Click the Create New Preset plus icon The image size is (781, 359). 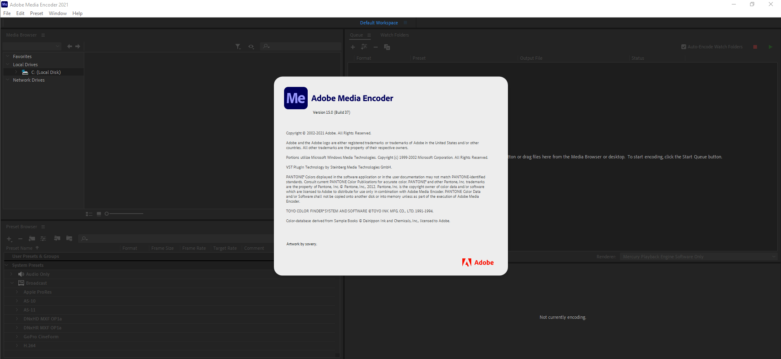(9, 239)
